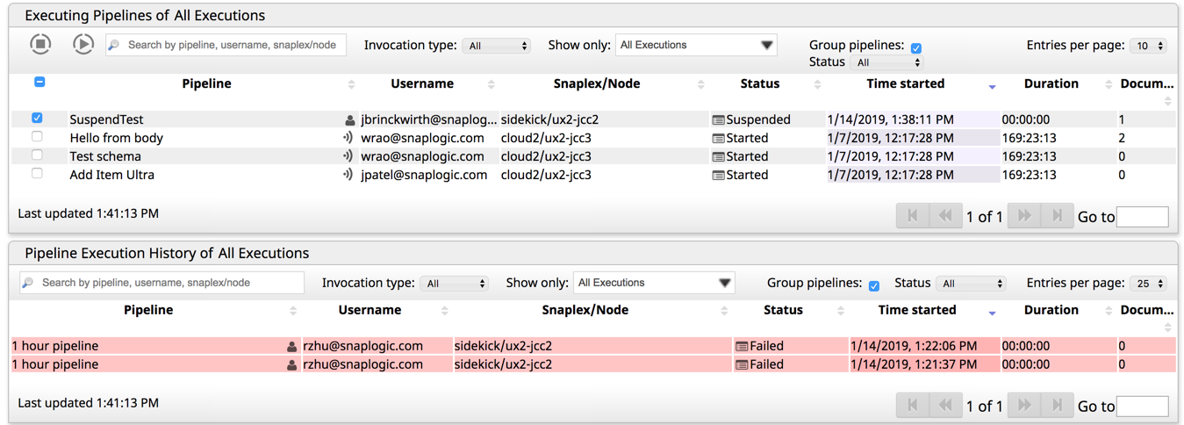Go to last page in Execution History
Viewport: 1184px width, 425px height.
tap(1057, 406)
